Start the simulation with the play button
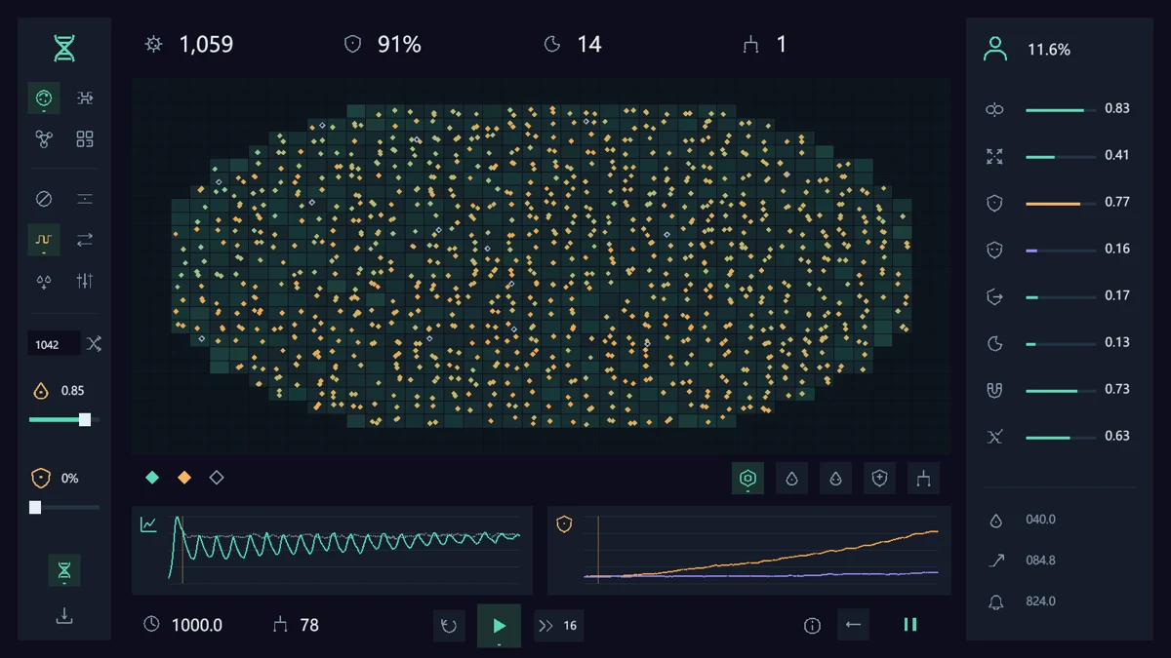 click(499, 626)
